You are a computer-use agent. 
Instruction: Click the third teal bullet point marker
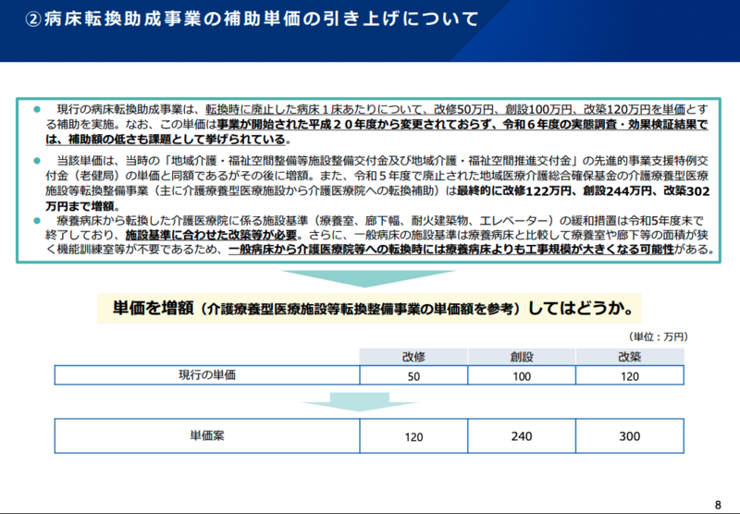(x=38, y=220)
